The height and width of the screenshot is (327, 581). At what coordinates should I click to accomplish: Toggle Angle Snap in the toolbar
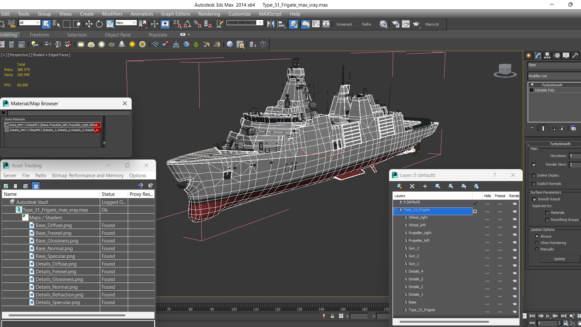click(x=187, y=24)
